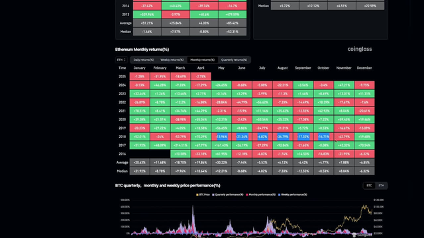This screenshot has width=424, height=238.
Task: Click the Ethereum Monthly returns(%) heading
Action: pyautogui.click(x=142, y=50)
